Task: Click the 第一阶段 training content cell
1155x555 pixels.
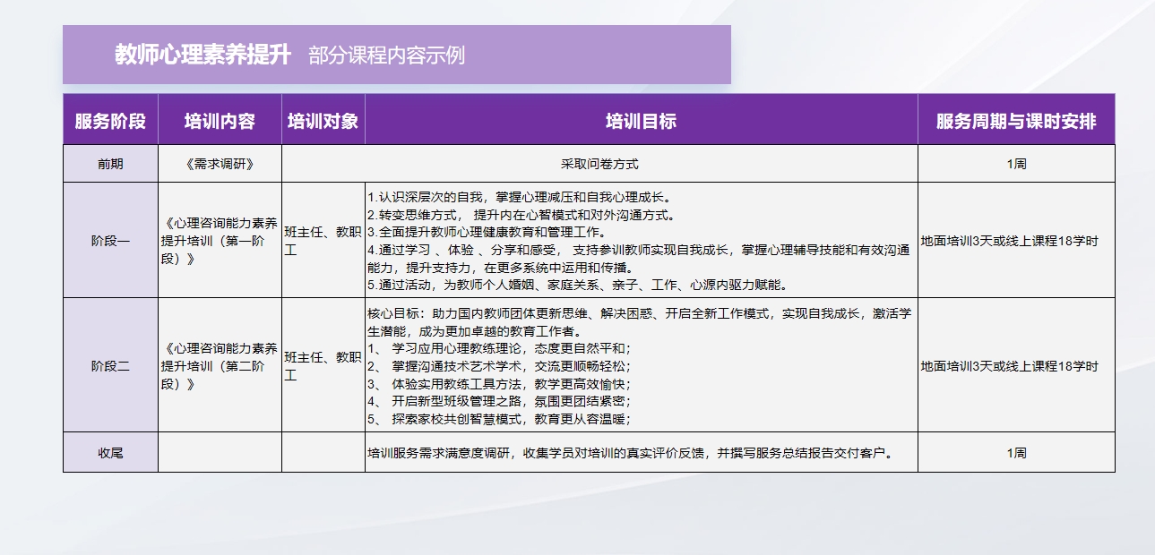Action: (x=220, y=240)
